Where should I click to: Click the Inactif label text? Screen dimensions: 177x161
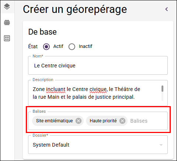pyautogui.click(x=86, y=46)
